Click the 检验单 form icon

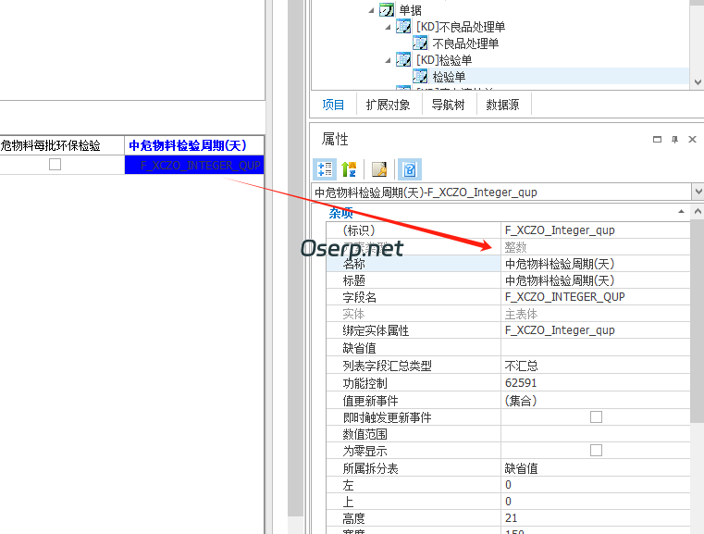[x=420, y=76]
